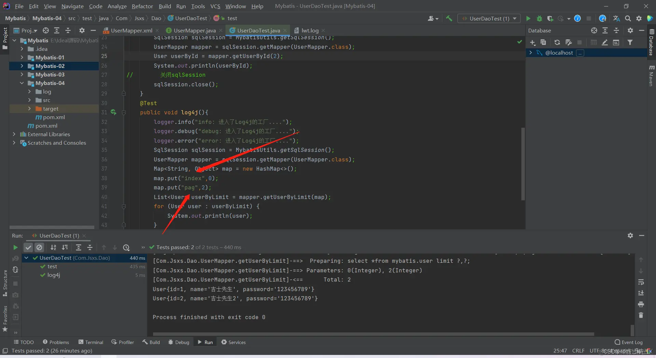This screenshot has width=656, height=358.
Task: Expand the Mybatis-03 module
Action: 22,74
